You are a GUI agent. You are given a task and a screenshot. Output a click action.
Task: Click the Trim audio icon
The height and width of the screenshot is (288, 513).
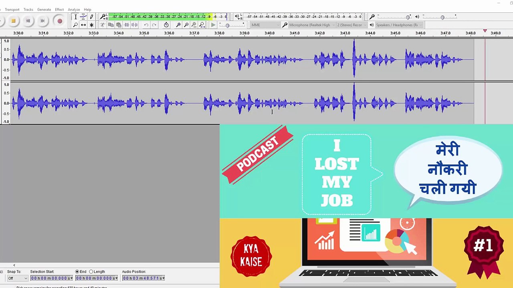tap(127, 25)
